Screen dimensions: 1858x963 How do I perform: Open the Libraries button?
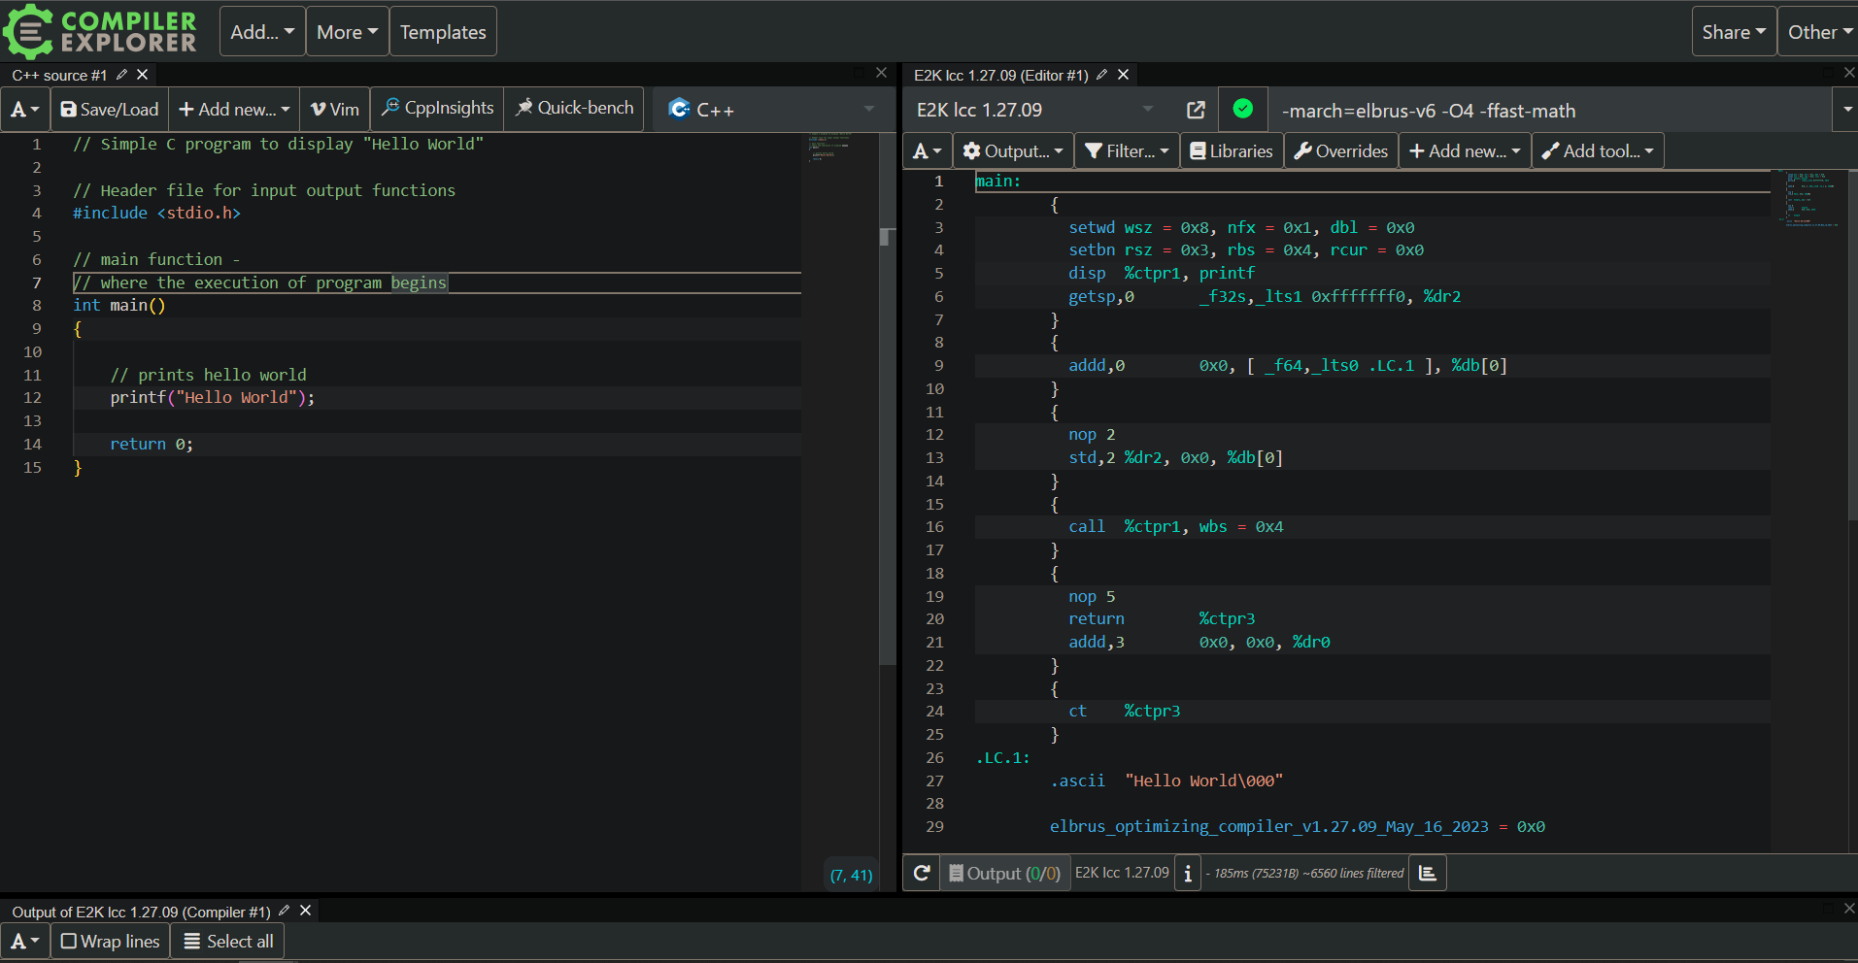click(1232, 151)
